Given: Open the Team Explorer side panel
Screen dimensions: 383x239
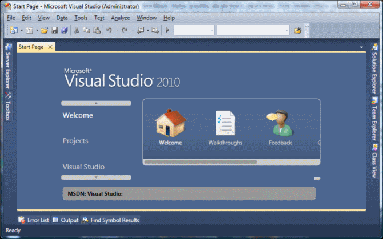Looking at the screenshot, I should coord(374,119).
